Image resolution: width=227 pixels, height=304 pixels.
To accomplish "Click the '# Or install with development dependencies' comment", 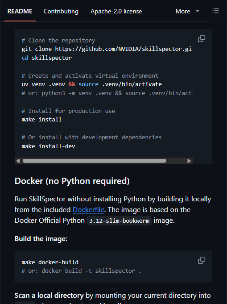I will point(91,137).
